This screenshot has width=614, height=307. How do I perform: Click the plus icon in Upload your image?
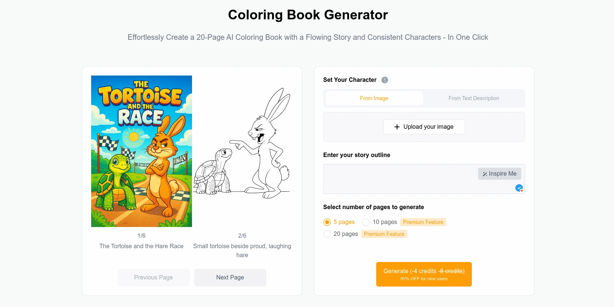397,127
